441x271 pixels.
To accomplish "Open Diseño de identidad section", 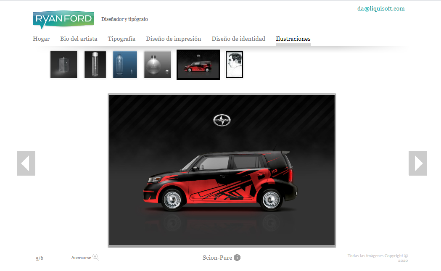I will [x=238, y=39].
